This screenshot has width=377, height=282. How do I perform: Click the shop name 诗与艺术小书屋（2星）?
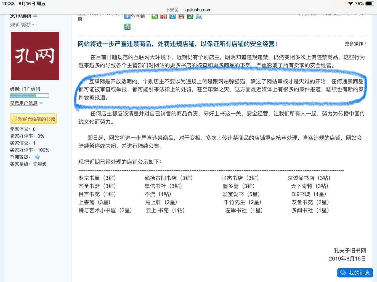click(105, 210)
